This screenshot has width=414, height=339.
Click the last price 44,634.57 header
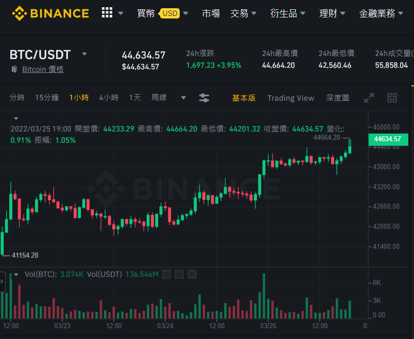click(x=143, y=55)
